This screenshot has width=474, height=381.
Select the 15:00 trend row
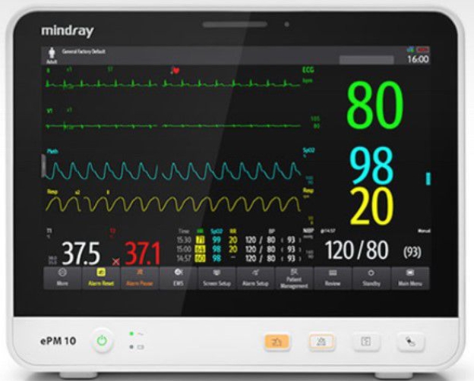click(x=239, y=249)
